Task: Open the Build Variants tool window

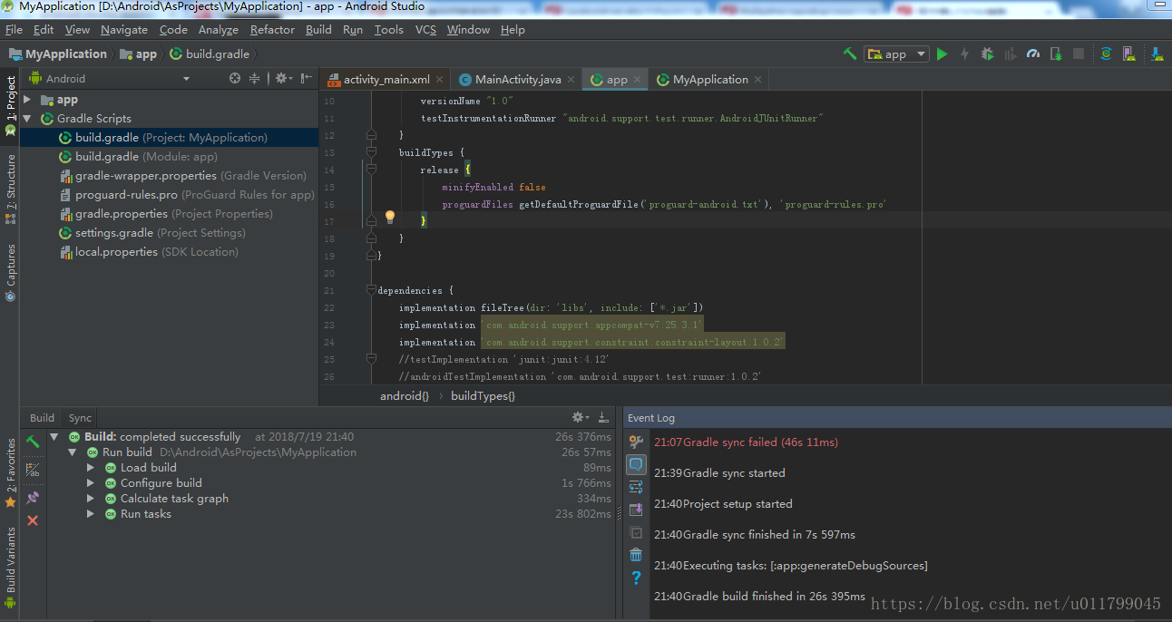Action: (10, 567)
